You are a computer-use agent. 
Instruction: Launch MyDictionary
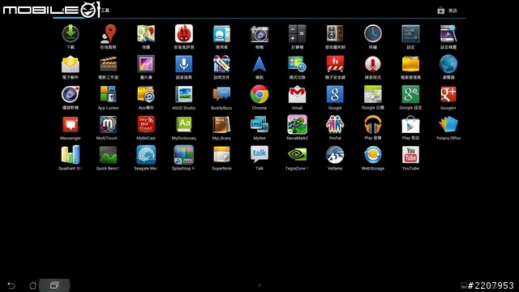(x=184, y=125)
